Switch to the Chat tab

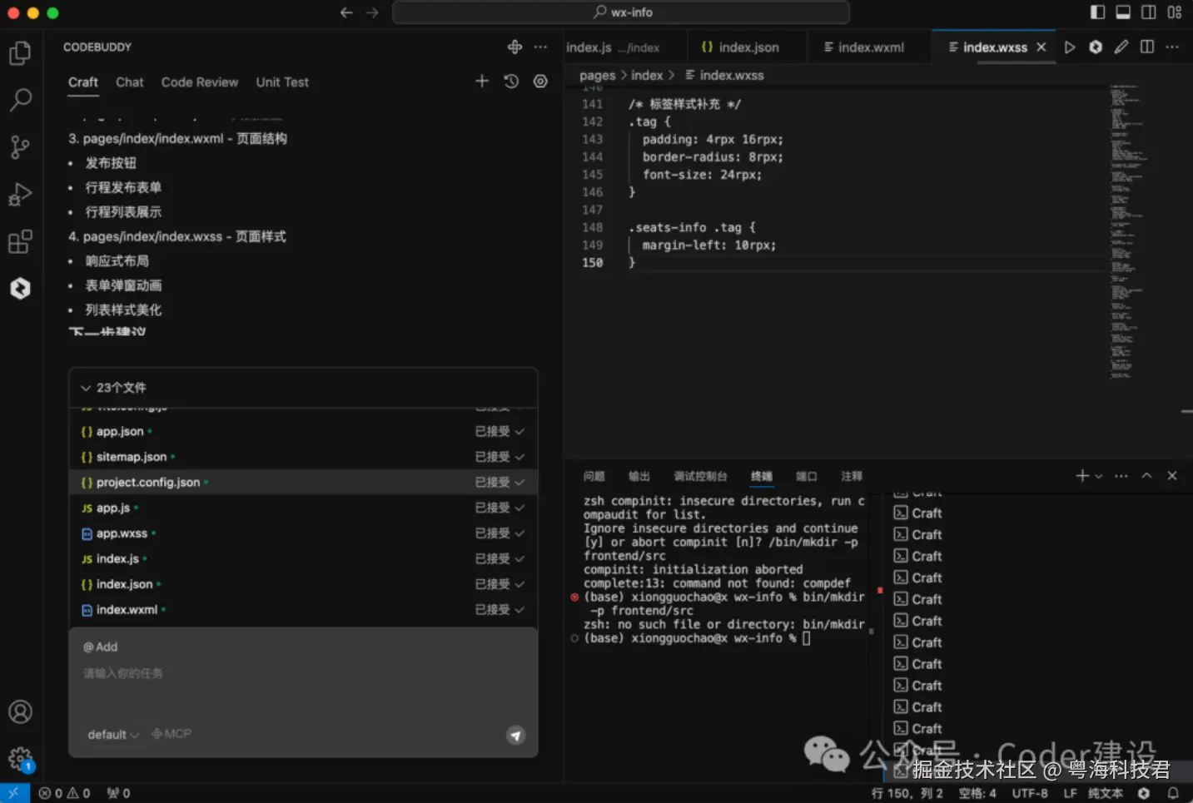[x=130, y=82]
